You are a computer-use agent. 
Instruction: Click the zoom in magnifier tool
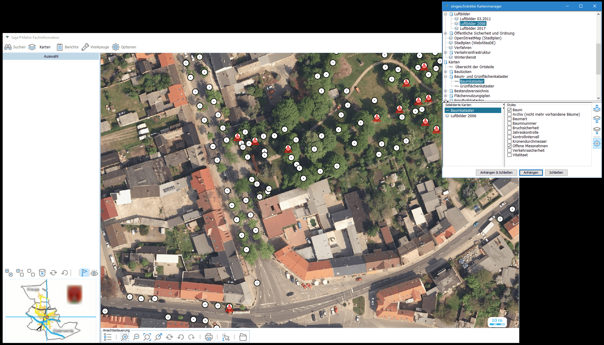pyautogui.click(x=125, y=337)
